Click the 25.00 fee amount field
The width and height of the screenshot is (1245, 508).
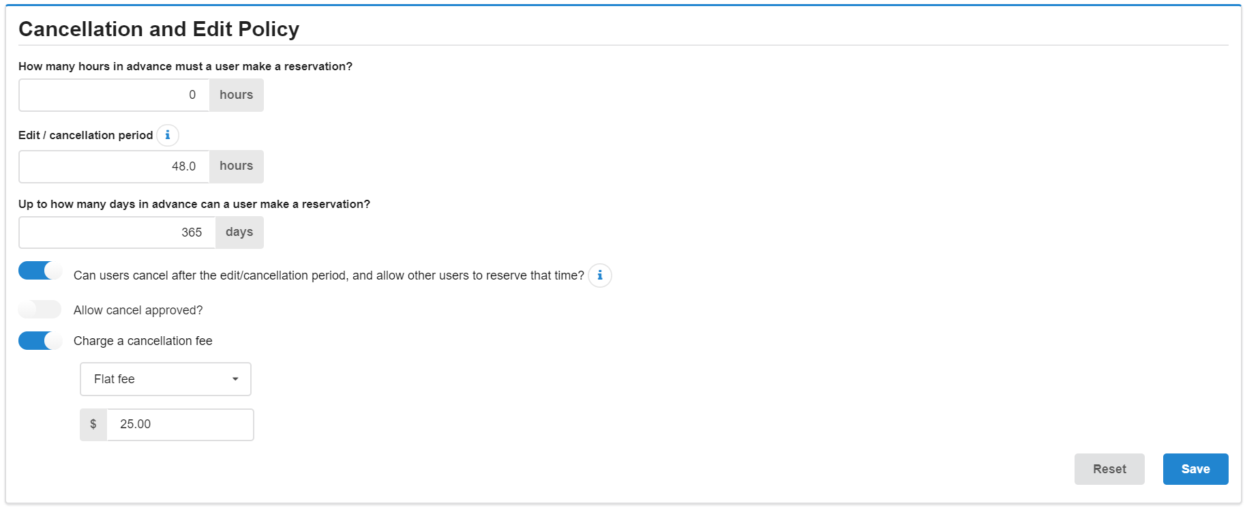pos(180,425)
